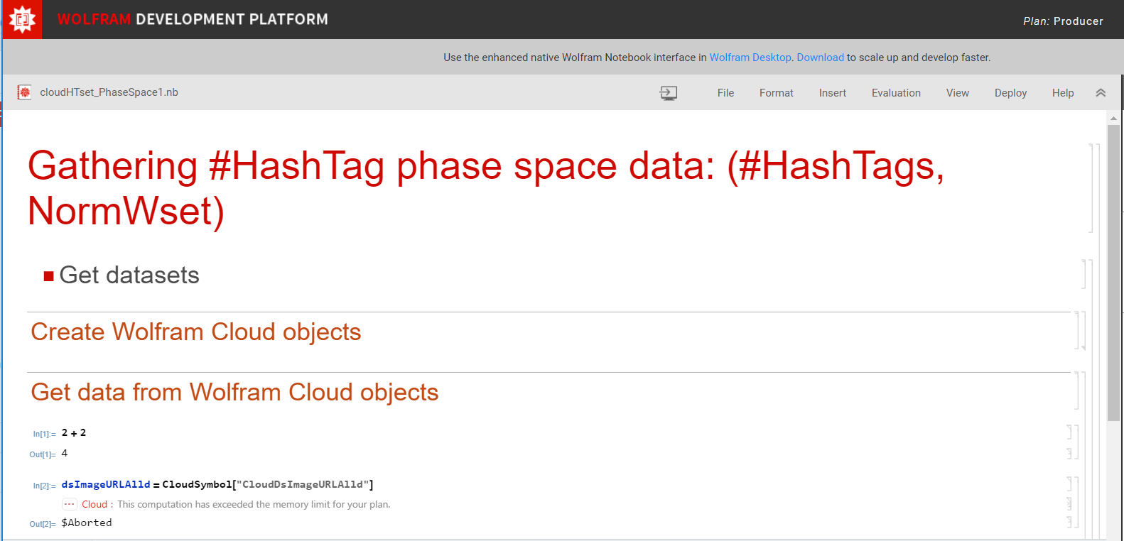
Task: Open the Evaluation menu
Action: 896,93
